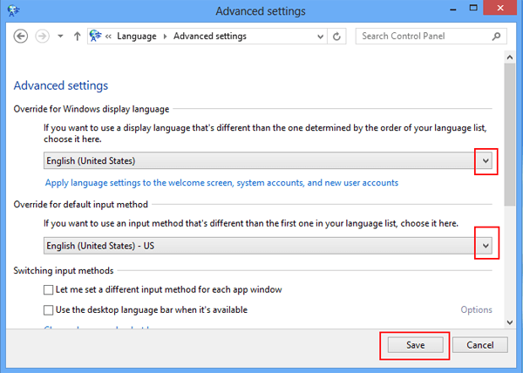Click the 'Switching input methods' label

(64, 270)
